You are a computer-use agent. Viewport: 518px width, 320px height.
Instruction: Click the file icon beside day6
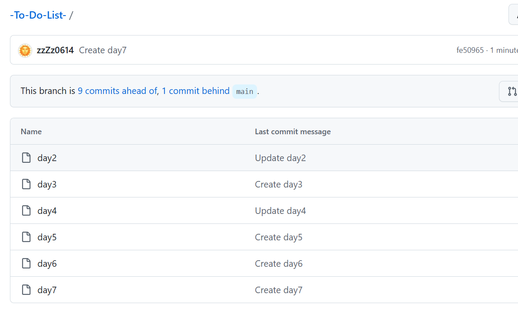coord(26,263)
